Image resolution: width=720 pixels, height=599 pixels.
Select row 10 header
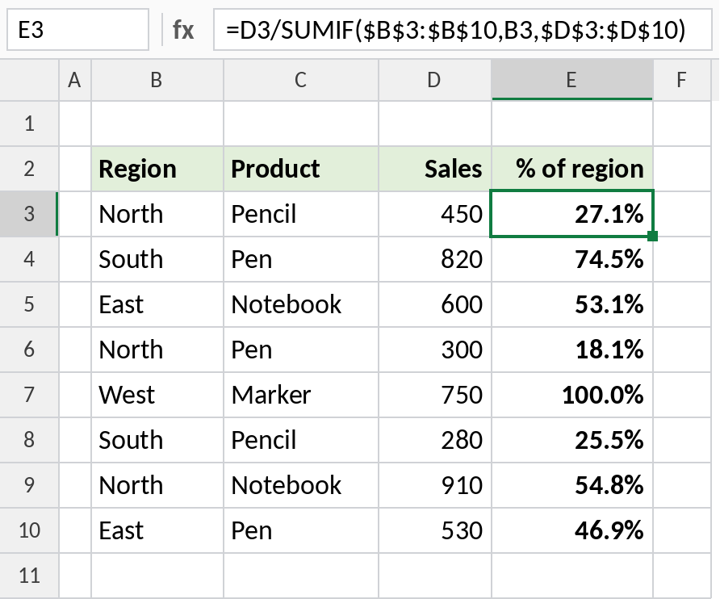pyautogui.click(x=29, y=530)
